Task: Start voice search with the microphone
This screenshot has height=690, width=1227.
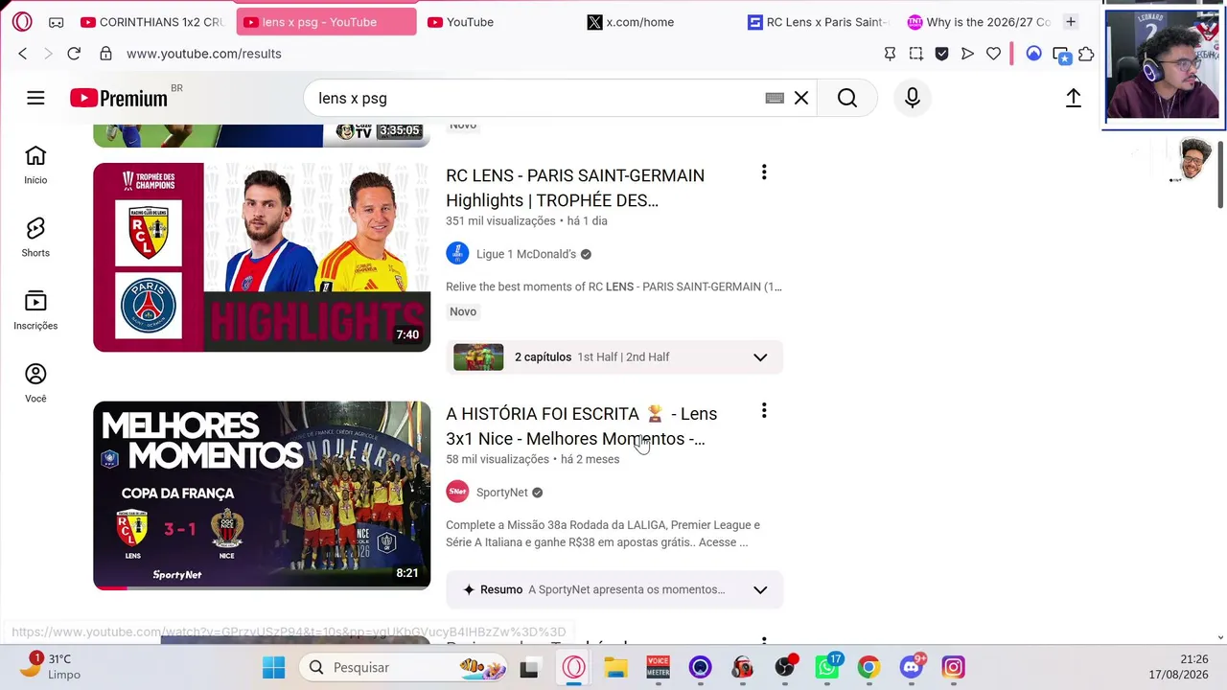Action: pos(913,98)
